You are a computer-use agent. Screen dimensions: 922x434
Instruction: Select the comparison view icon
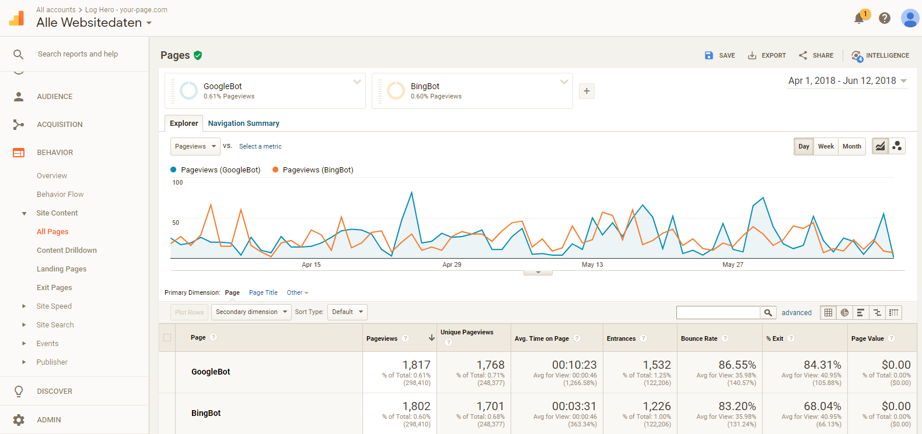point(877,313)
